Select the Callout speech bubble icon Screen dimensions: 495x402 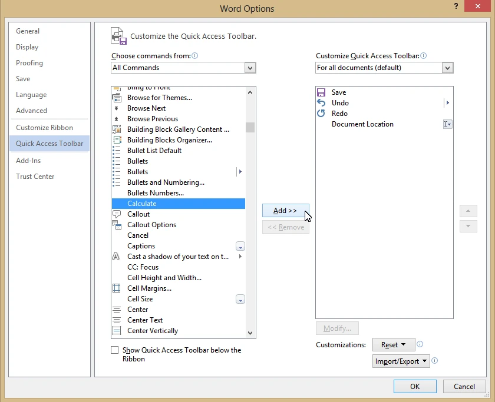pos(117,214)
